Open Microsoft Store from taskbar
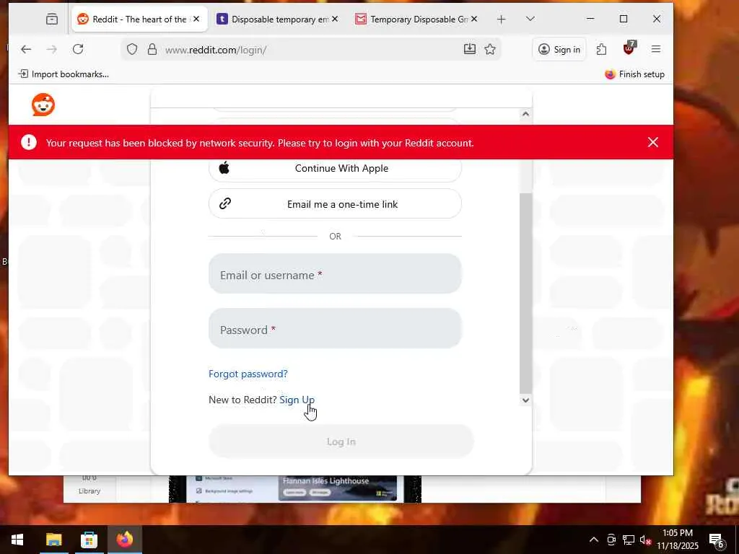This screenshot has height=554, width=739. point(89,540)
